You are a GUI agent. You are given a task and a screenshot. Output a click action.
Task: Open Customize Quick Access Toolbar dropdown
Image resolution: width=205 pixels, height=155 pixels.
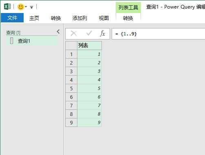coord(31,7)
